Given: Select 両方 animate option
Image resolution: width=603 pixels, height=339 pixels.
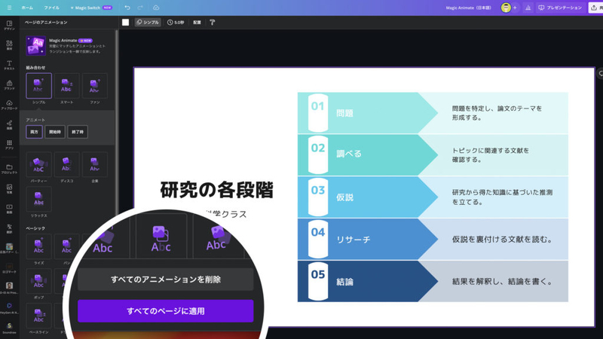Looking at the screenshot, I should pos(34,132).
